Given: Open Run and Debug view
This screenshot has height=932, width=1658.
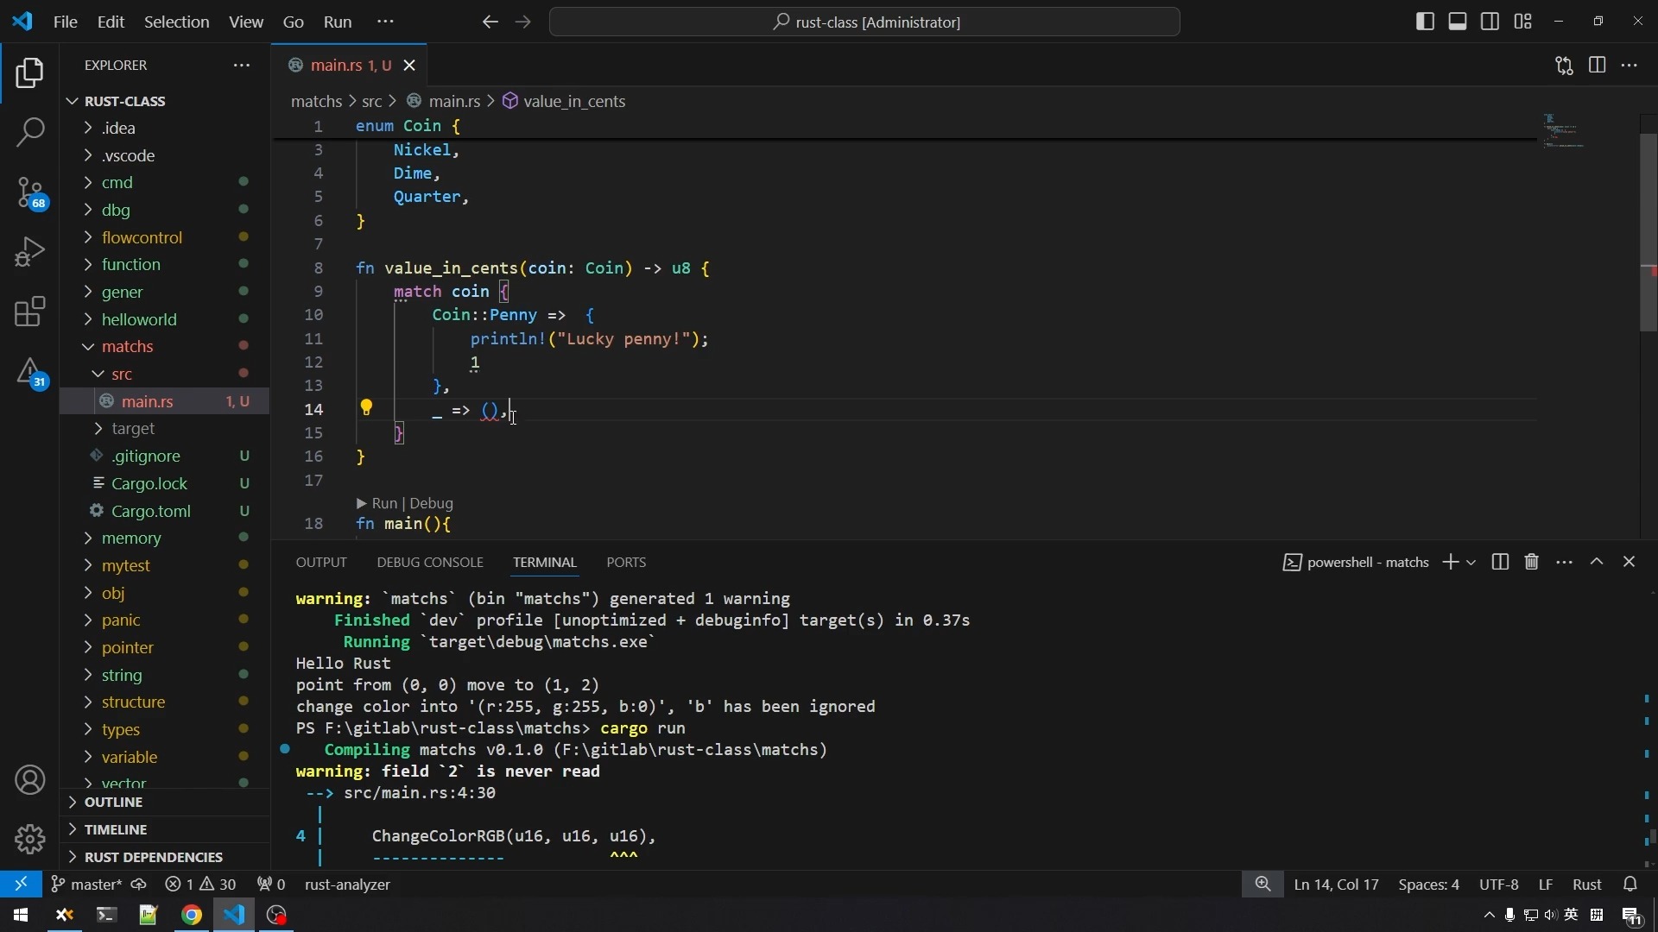Looking at the screenshot, I should pyautogui.click(x=30, y=253).
